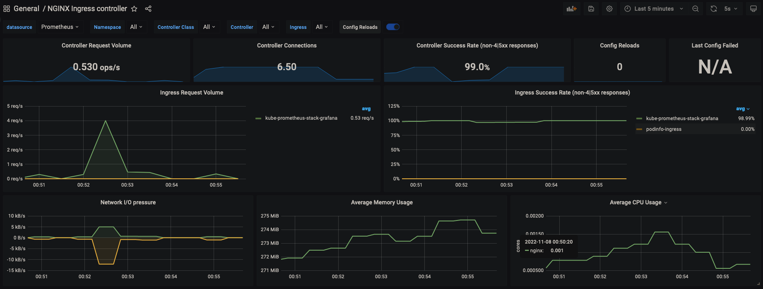The width and height of the screenshot is (763, 289).
Task: Open the Prometheus datasource dropdown
Action: coord(60,27)
